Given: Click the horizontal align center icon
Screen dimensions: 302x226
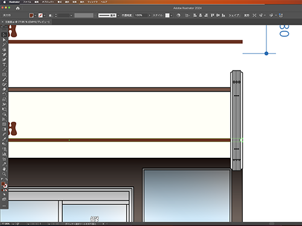Looking at the screenshot, I should [201, 15].
